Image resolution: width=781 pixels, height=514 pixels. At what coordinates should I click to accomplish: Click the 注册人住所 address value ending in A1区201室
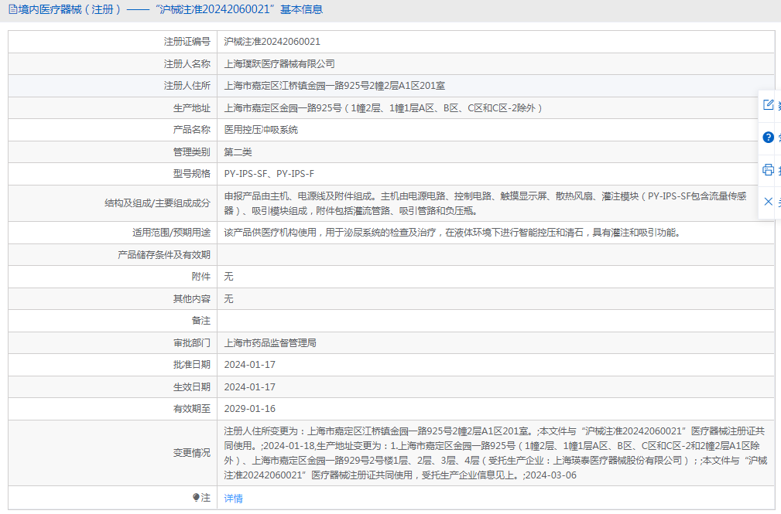point(334,86)
